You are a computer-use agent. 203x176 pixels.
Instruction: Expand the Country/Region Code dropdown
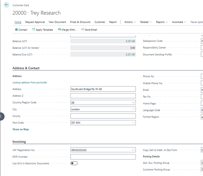[133, 102]
